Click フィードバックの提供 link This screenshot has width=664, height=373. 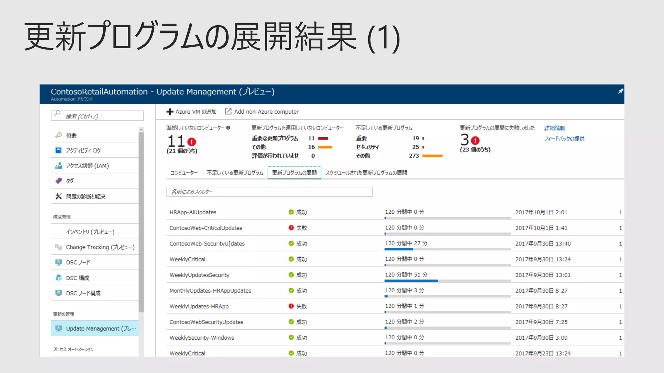(564, 139)
